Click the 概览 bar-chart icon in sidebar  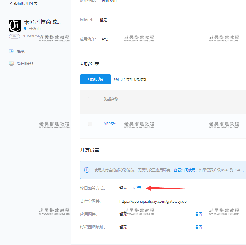[x=11, y=51]
